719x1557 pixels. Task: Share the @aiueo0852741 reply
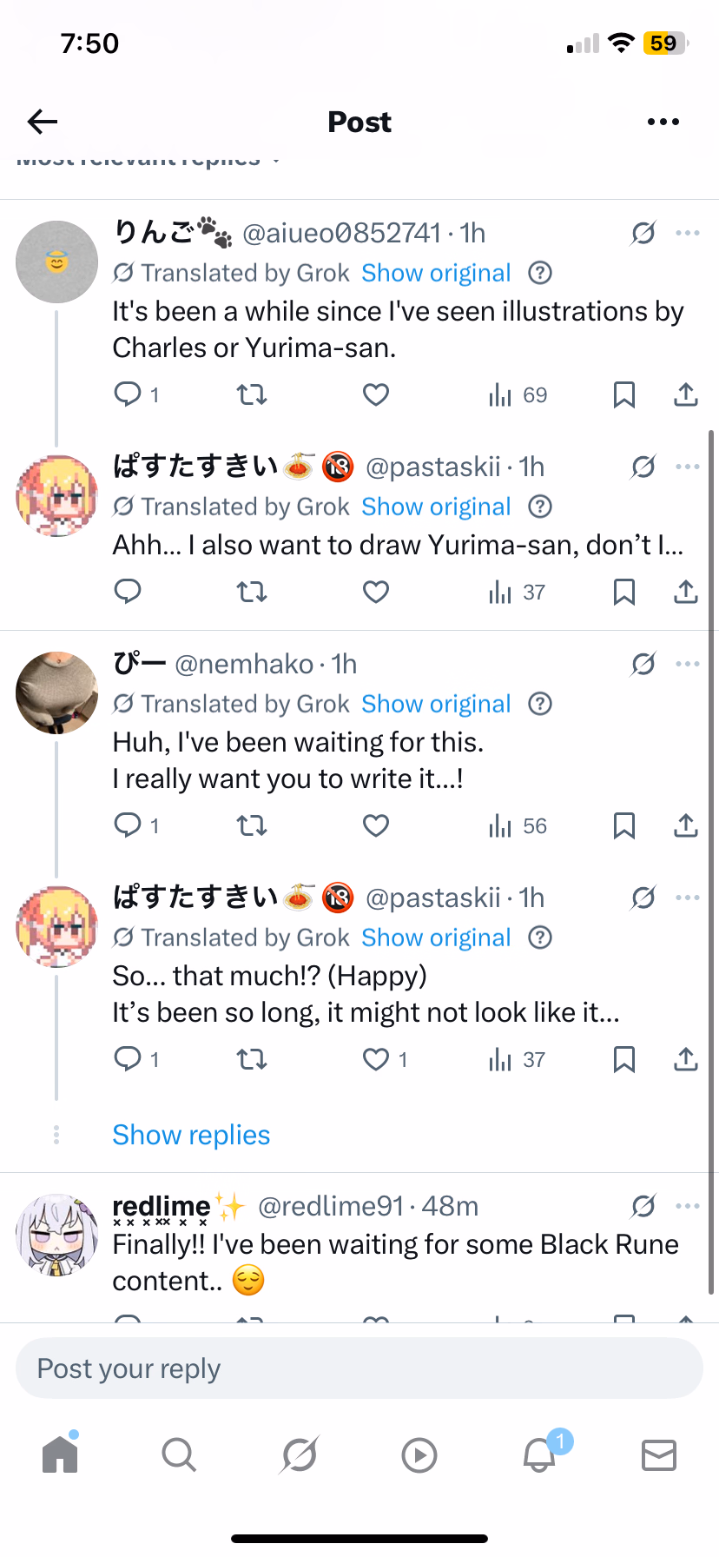coord(686,395)
